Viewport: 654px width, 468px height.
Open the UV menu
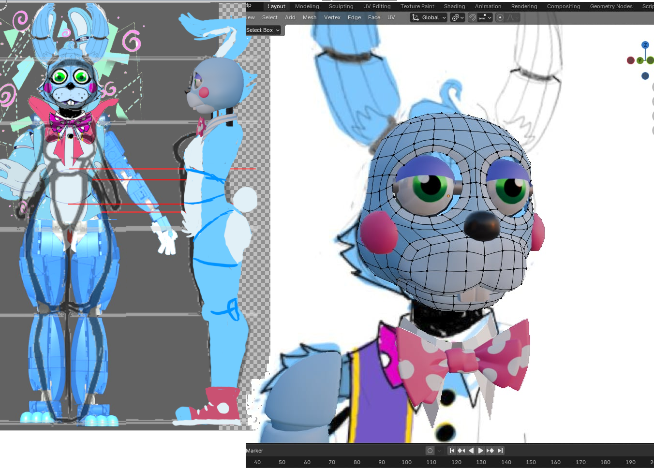[391, 17]
